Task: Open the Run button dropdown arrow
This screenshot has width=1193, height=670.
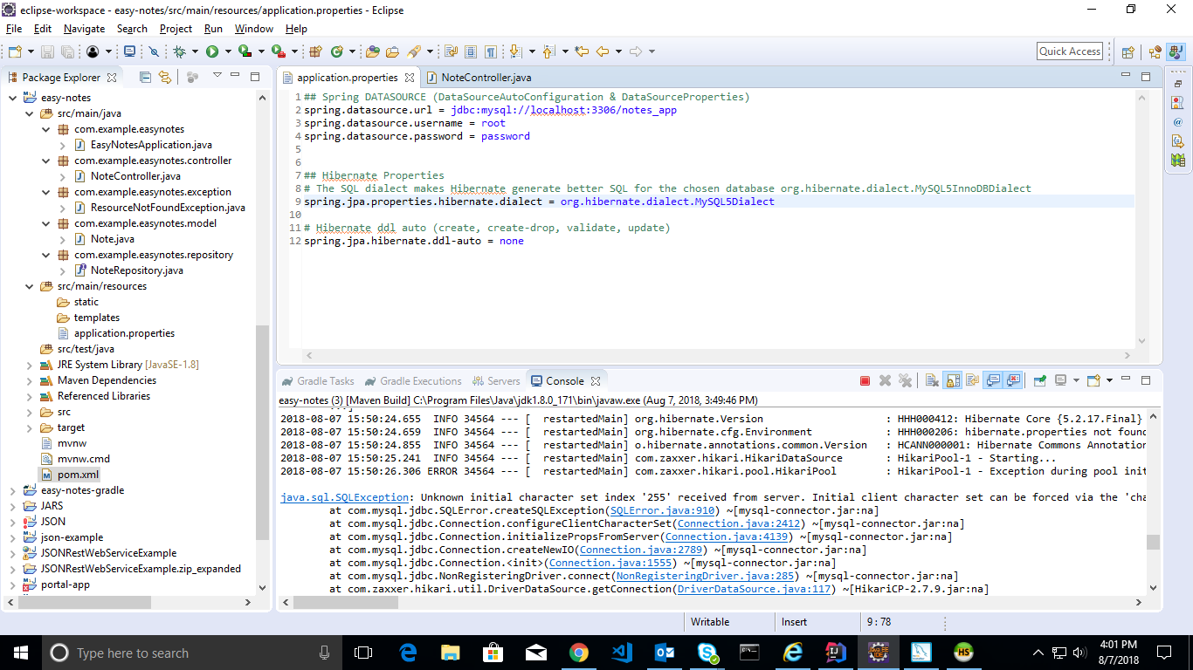Action: coord(227,51)
